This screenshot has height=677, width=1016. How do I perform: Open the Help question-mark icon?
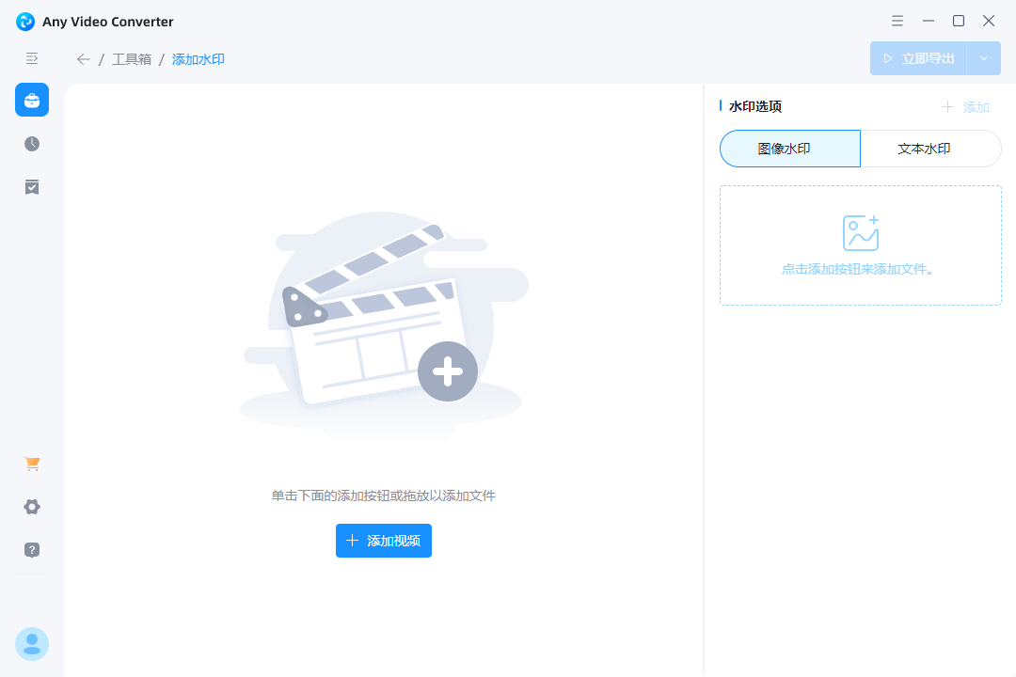click(31, 549)
